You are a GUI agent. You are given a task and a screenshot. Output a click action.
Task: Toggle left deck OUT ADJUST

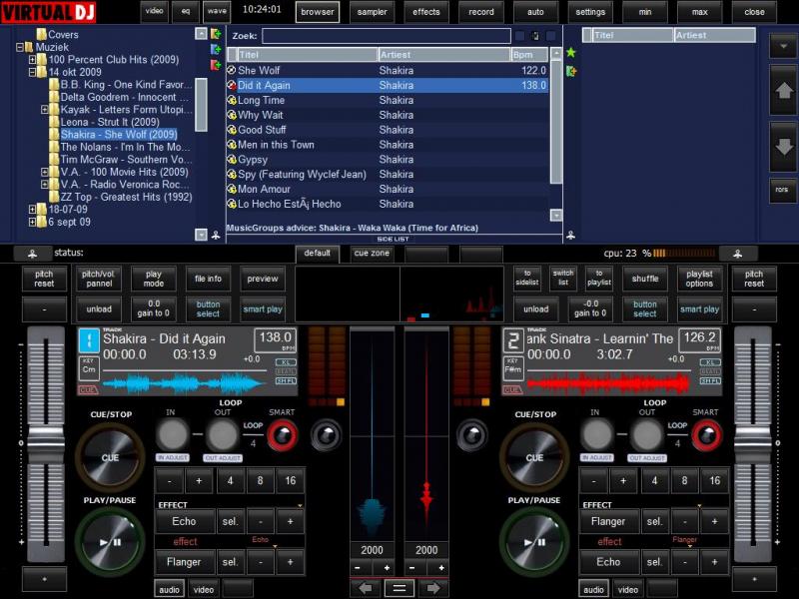[x=222, y=458]
